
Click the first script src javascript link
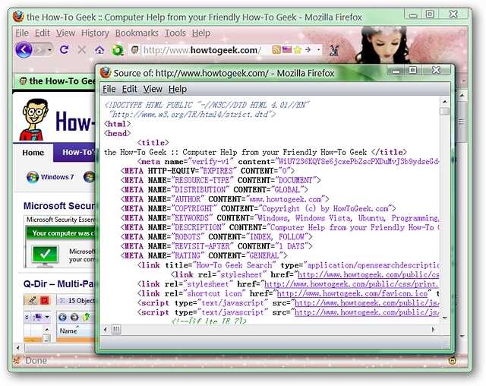tap(366, 303)
